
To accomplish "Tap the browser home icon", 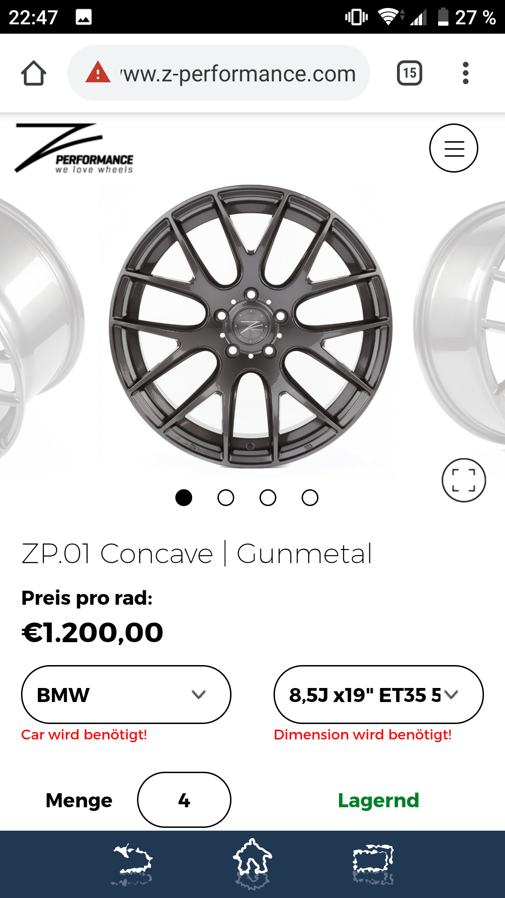I will coord(34,73).
